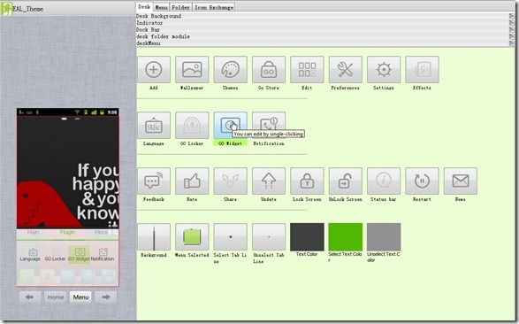Click GO Locker in the phone preview menu
Screen dimensions: 519x324
[55, 255]
